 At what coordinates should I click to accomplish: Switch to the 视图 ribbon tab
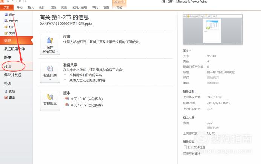tap(106, 7)
